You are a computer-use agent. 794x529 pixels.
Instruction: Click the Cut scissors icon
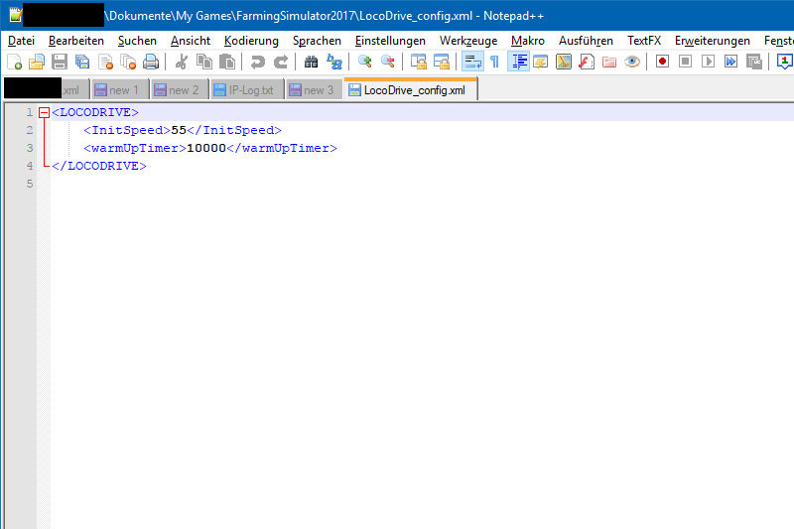pos(182,62)
